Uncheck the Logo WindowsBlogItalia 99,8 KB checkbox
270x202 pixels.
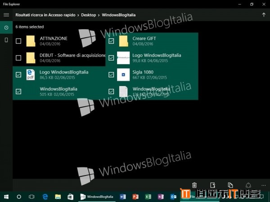pyautogui.click(x=111, y=58)
